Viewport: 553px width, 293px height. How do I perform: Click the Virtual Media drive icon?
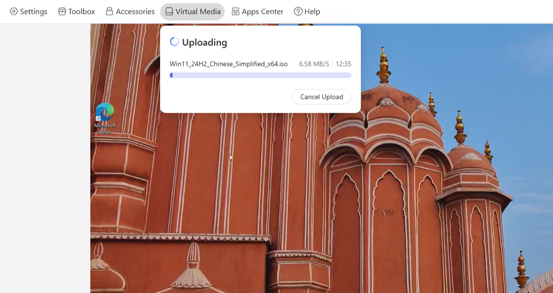(x=169, y=11)
